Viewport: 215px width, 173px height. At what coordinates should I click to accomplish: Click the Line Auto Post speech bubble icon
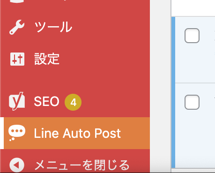click(17, 133)
